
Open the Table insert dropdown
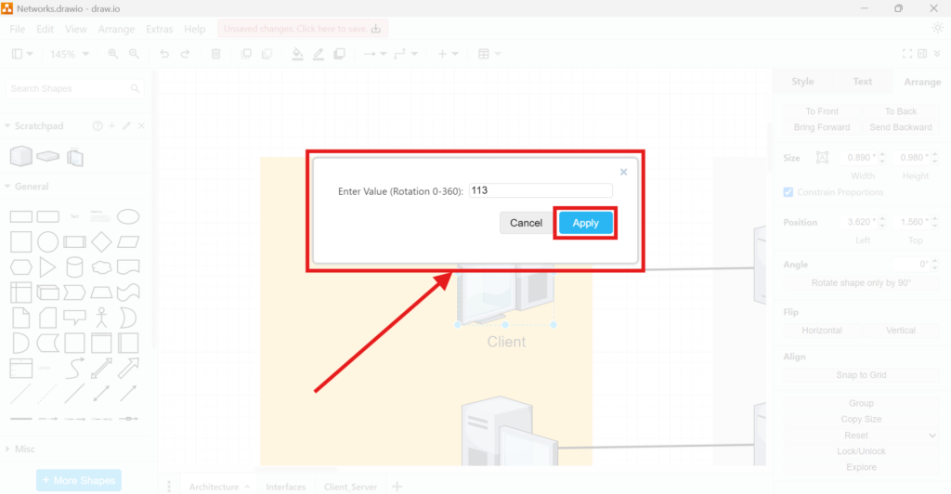click(x=489, y=54)
